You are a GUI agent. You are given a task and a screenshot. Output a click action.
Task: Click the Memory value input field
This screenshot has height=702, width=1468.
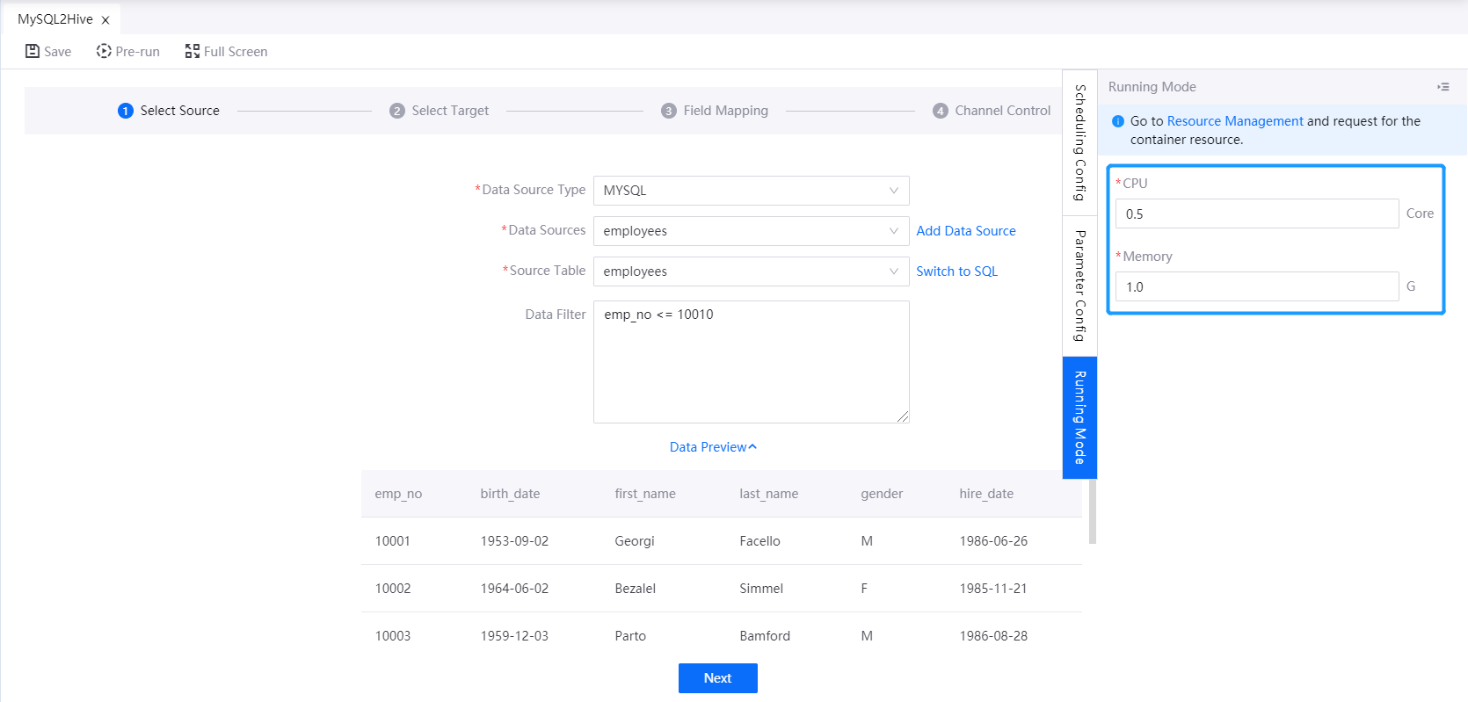tap(1257, 286)
